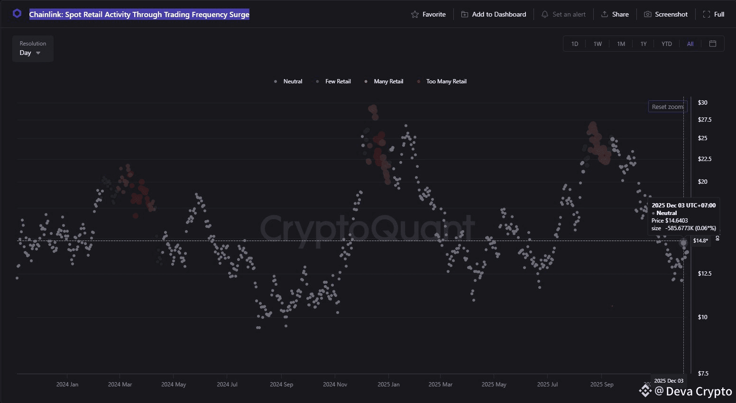Toggle the Too Many Retail legend series

(442, 81)
